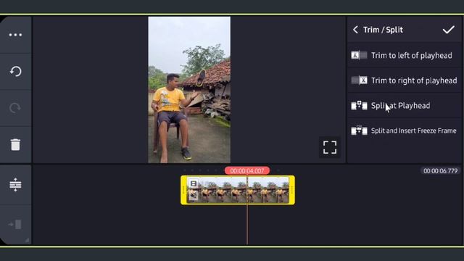Viewport: 464px width, 261px height.
Task: Choose Split and Insert Freeze Frame
Action: 405,130
